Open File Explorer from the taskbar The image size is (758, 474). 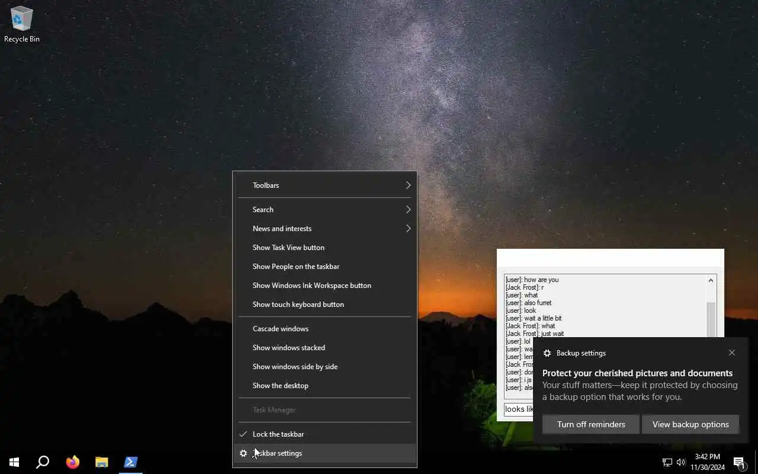tap(102, 462)
